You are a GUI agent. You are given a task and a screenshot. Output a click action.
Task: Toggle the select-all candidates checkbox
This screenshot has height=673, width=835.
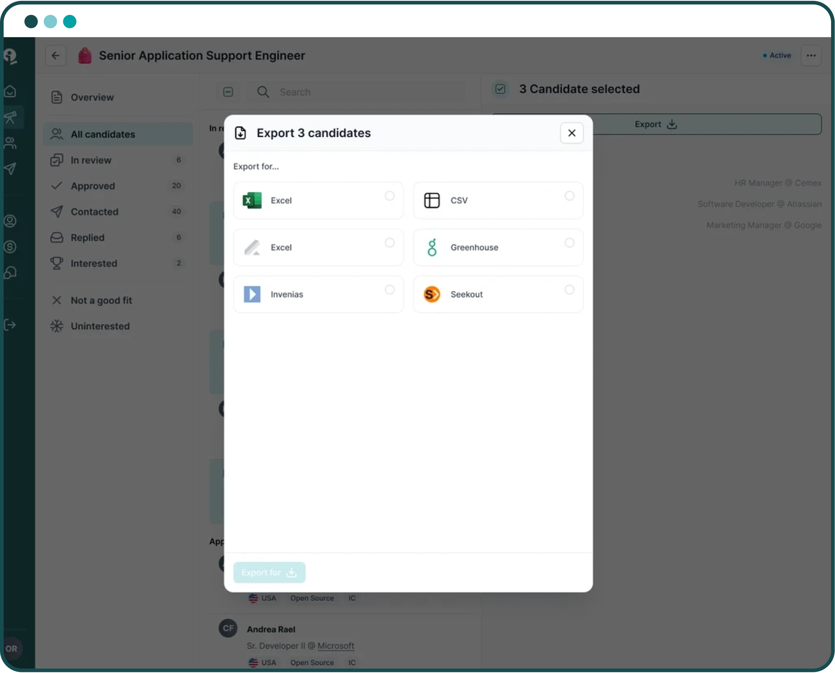click(228, 92)
